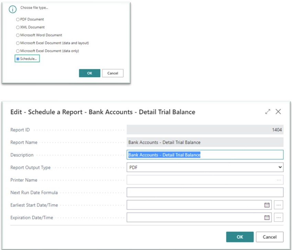Open Printer Name lookup ellipsis

click(x=279, y=180)
